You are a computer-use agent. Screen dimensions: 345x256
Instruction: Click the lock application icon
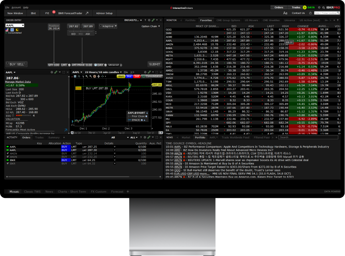coord(310,13)
